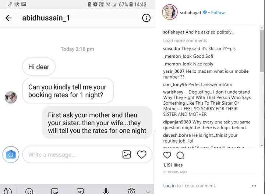Open the post's three-dot options menu
265x194 pixels.
pyautogui.click(x=254, y=186)
